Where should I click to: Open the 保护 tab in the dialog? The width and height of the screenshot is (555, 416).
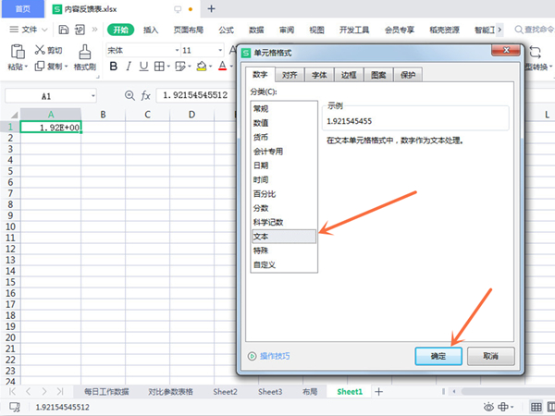(x=408, y=75)
